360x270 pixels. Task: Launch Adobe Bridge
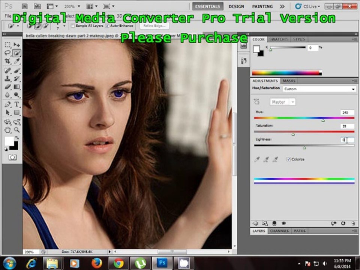click(25, 6)
